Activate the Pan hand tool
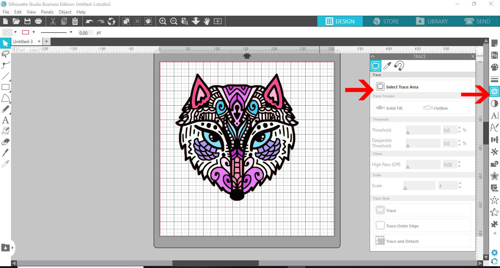 coord(207,21)
